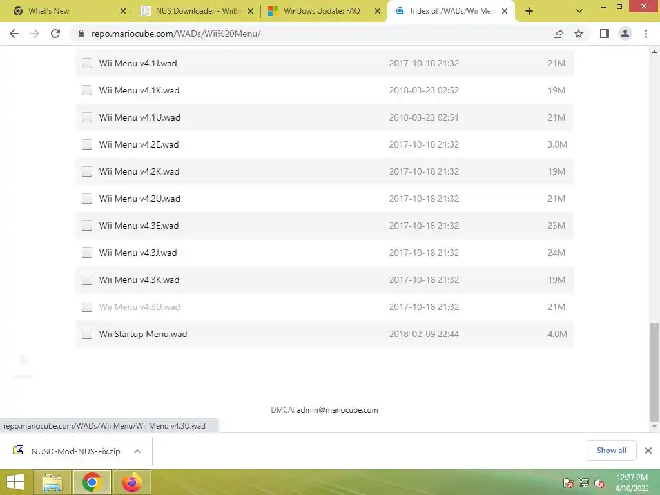Check the box for Wii Menu v4.2K.wad
660x495 pixels.
(x=87, y=171)
